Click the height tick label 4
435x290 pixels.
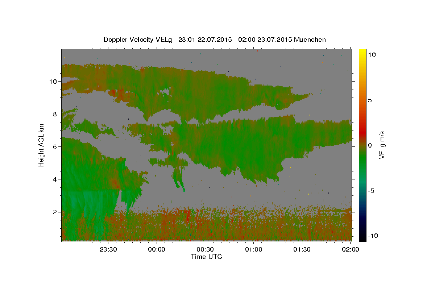point(55,179)
